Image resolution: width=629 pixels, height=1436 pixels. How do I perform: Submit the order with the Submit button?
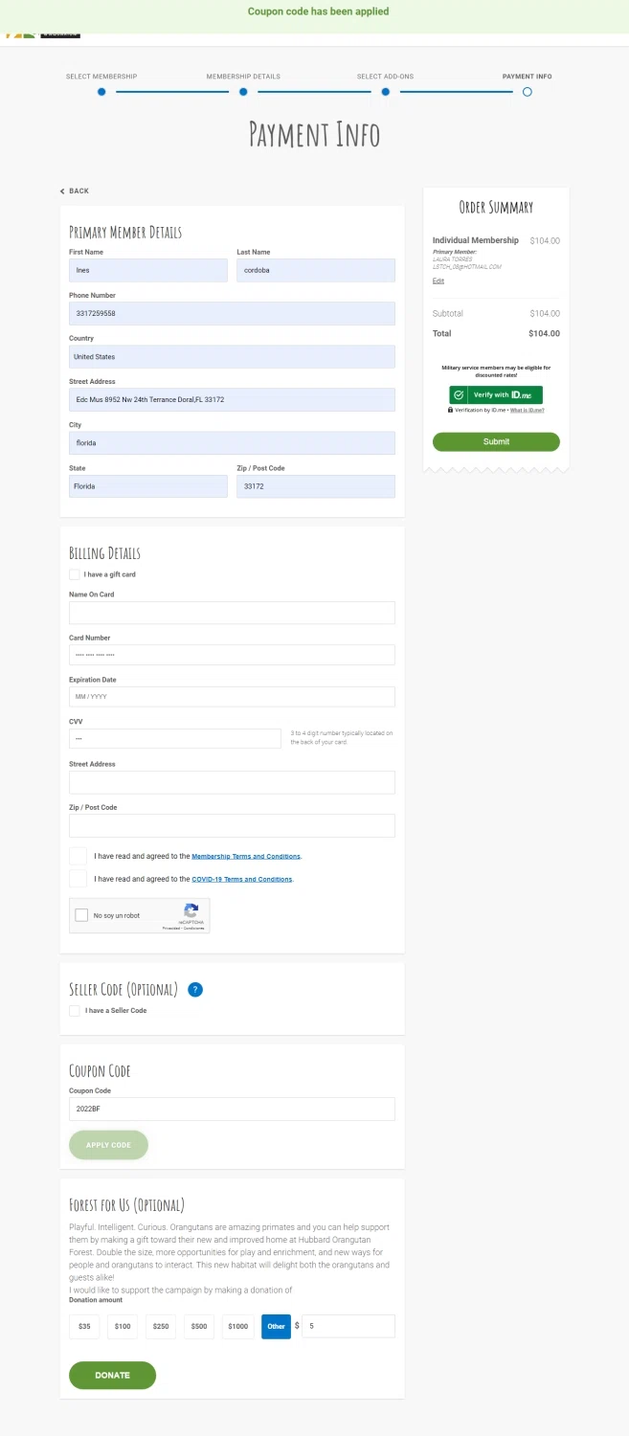(496, 442)
